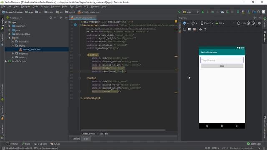Open the Event Log

(254, 144)
